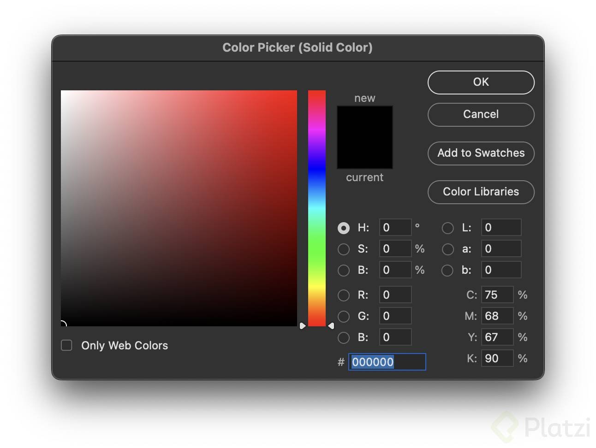Select the H (hue) radio button

tap(344, 228)
